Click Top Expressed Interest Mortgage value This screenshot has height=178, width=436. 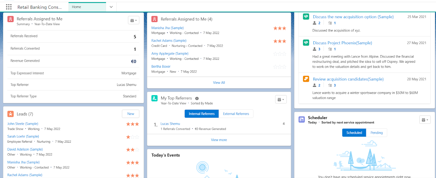click(129, 73)
